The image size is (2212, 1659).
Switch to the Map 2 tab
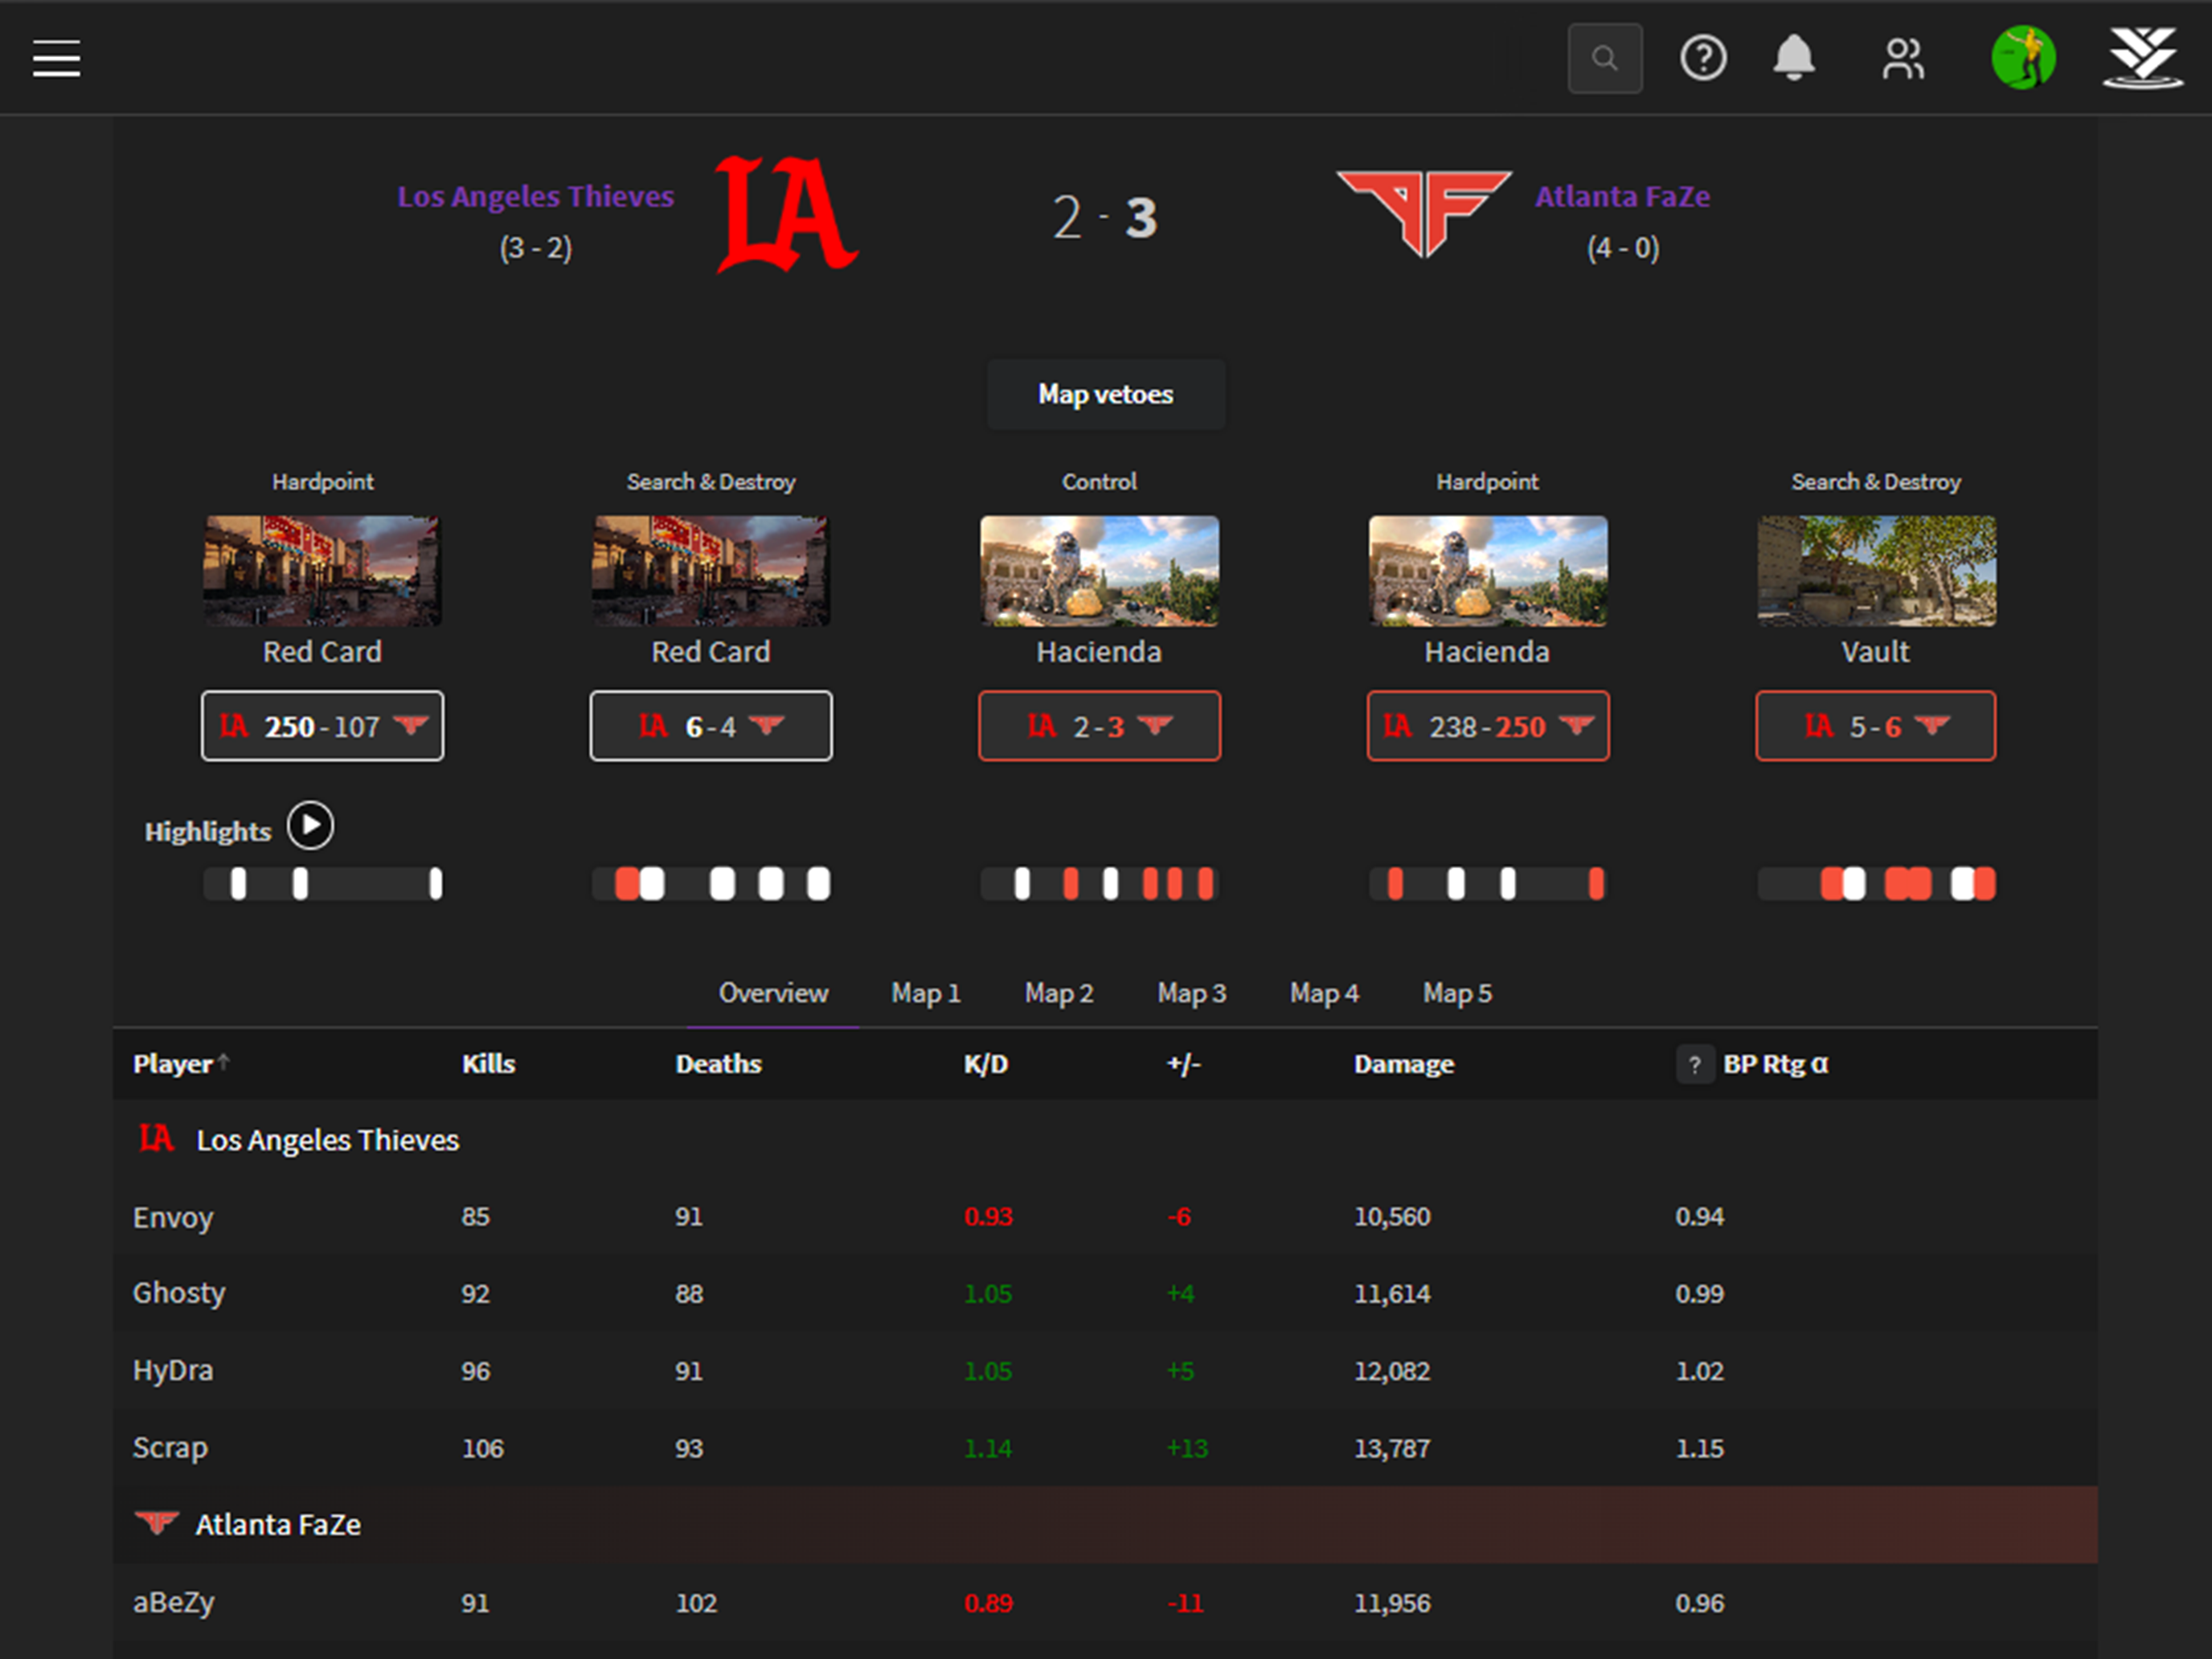coord(1058,993)
